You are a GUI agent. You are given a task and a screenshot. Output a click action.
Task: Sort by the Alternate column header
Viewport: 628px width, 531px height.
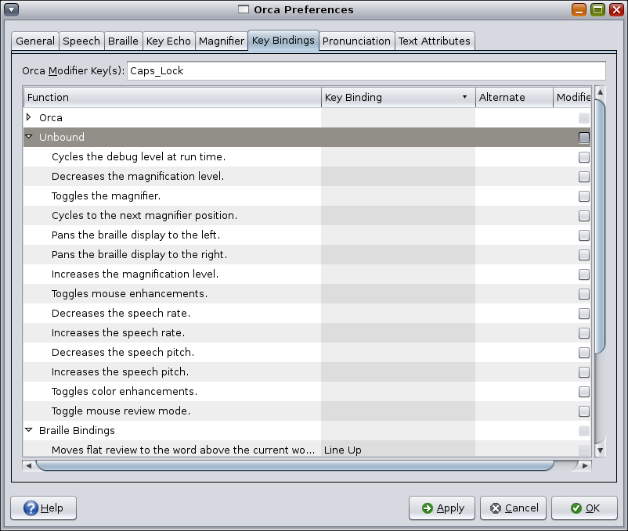point(514,97)
